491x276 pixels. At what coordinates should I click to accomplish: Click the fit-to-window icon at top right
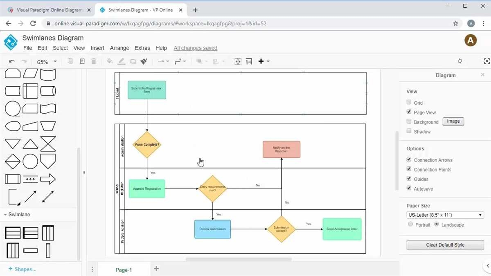tap(486, 61)
